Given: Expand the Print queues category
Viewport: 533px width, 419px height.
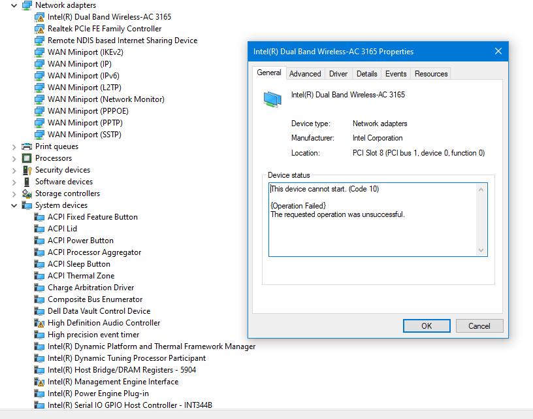Looking at the screenshot, I should click(x=14, y=147).
